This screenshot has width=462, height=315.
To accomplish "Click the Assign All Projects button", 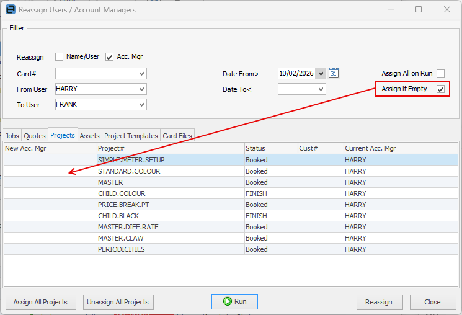I will point(40,302).
